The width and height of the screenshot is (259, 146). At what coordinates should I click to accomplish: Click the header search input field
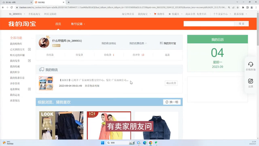(209, 24)
